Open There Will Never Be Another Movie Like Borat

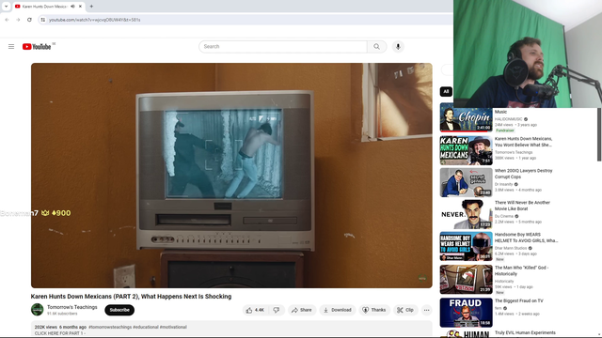point(522,206)
